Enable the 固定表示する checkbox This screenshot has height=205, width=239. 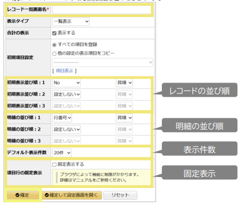coord(54,165)
